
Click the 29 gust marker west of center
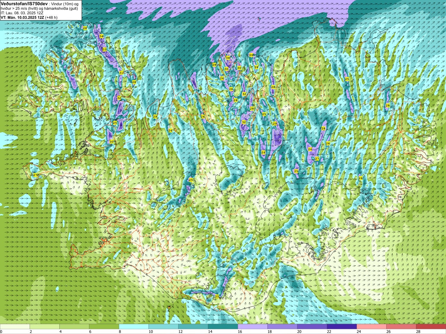point(155,116)
